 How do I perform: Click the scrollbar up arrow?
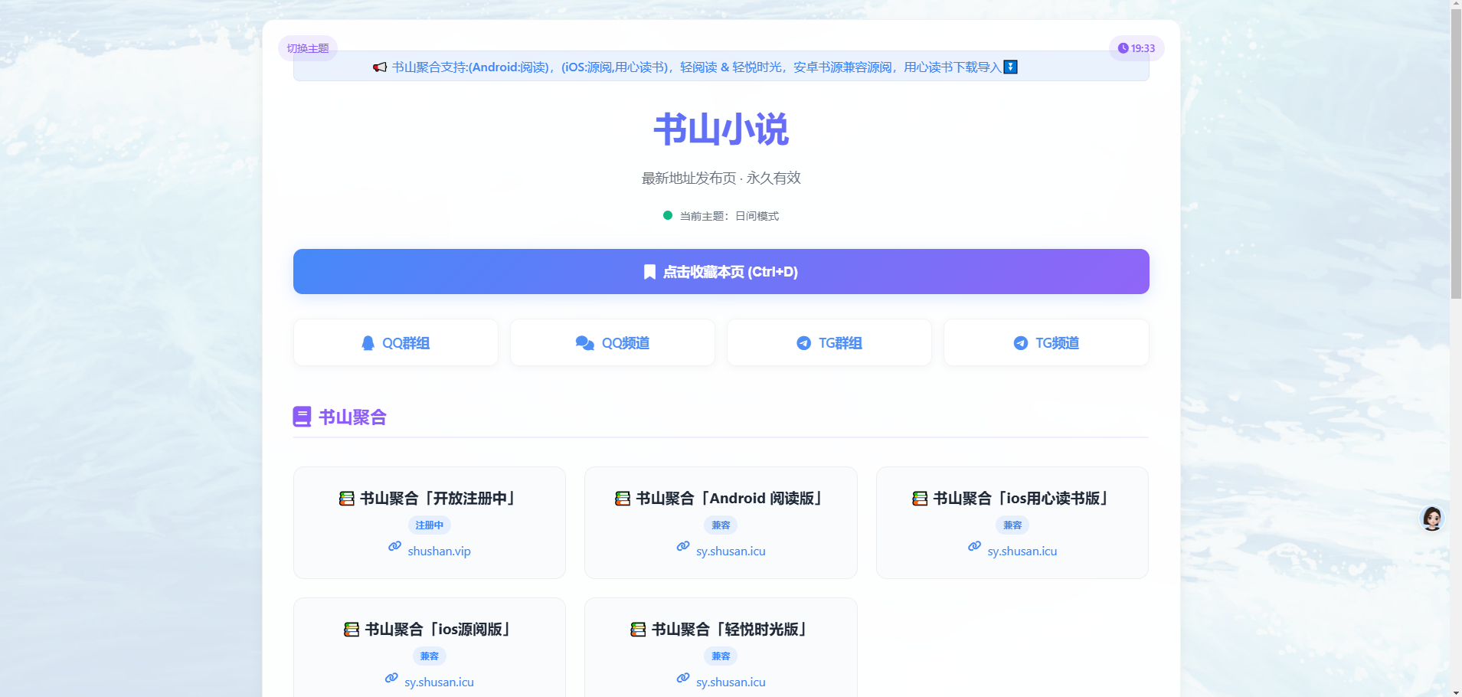1456,5
